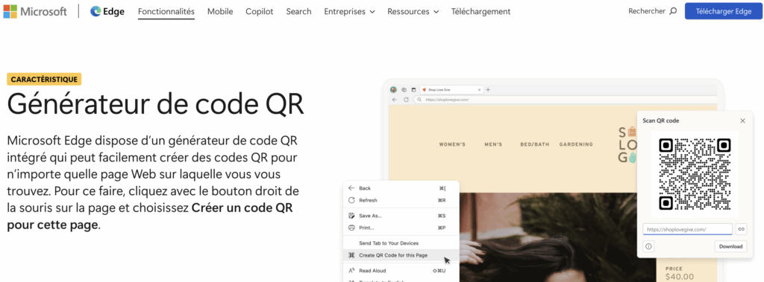The width and height of the screenshot is (764, 282).
Task: Click the link icon beside the QR URL field
Action: (x=741, y=229)
